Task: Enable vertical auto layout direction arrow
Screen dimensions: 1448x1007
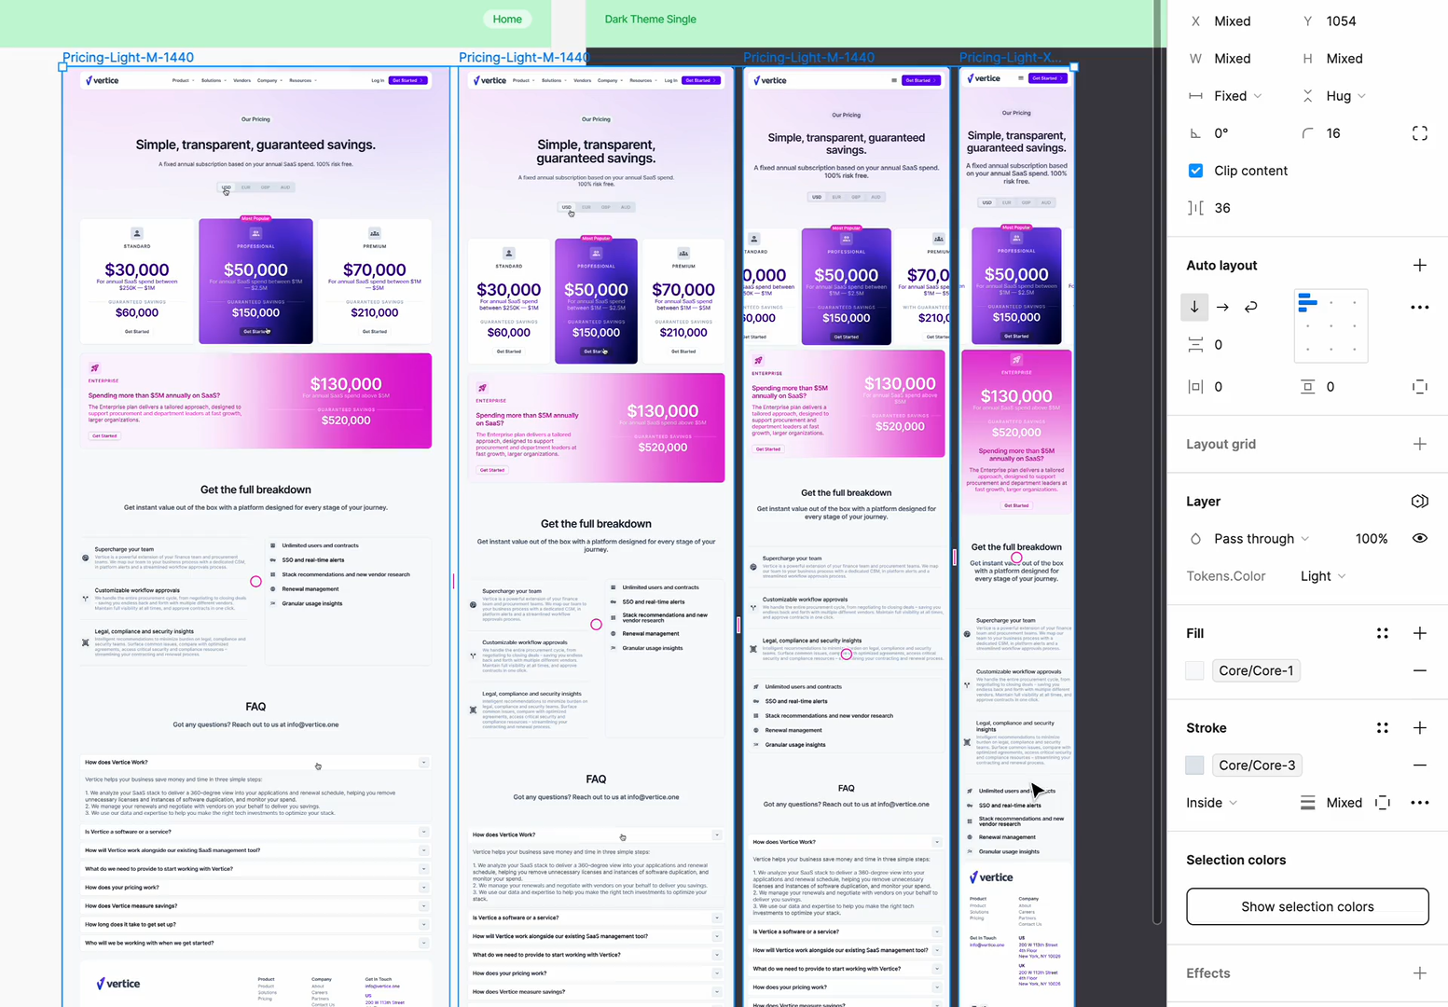Action: point(1194,307)
